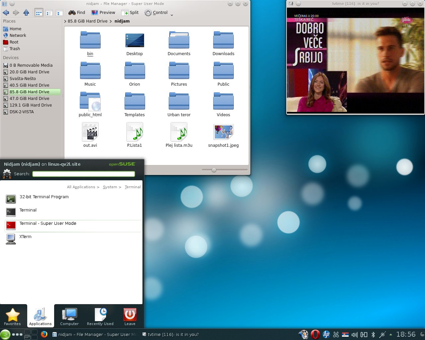Select the Pictures folder icon
425x340 pixels.
pos(179,70)
